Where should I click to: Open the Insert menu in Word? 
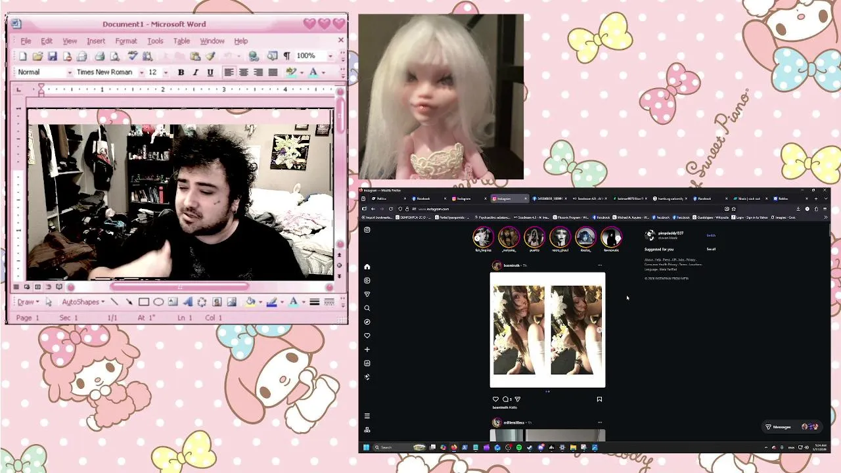tap(96, 41)
